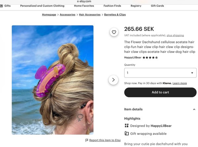Go to Hair Accessories breadcrumb
The image size is (198, 147).
coord(90,15)
